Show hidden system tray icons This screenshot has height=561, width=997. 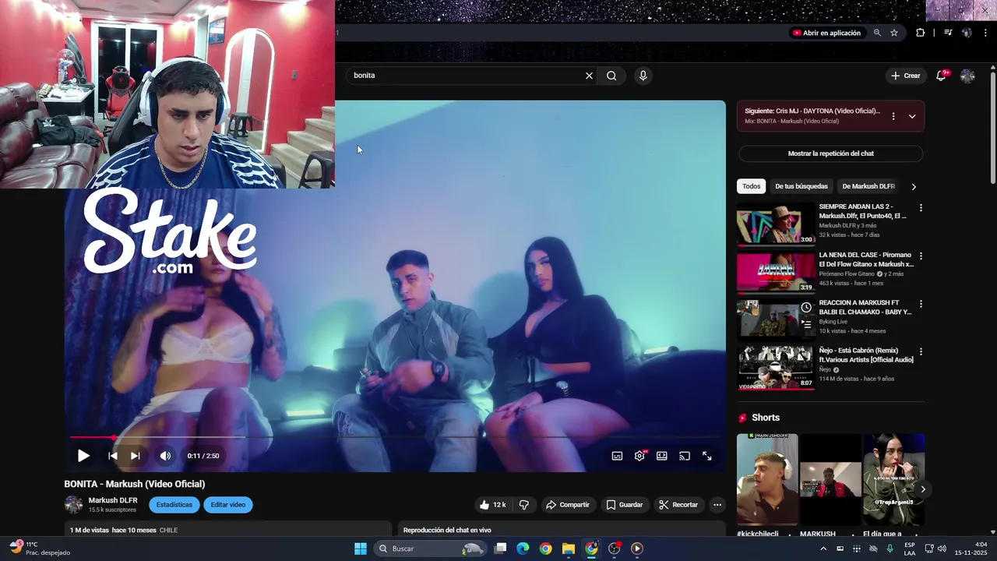823,549
